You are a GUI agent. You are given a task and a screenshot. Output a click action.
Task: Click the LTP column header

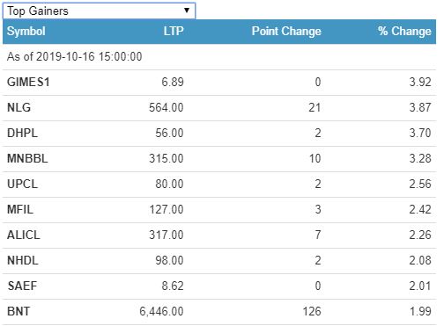click(x=174, y=31)
